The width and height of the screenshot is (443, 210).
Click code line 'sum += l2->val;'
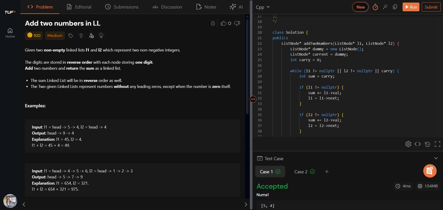coord(325,120)
